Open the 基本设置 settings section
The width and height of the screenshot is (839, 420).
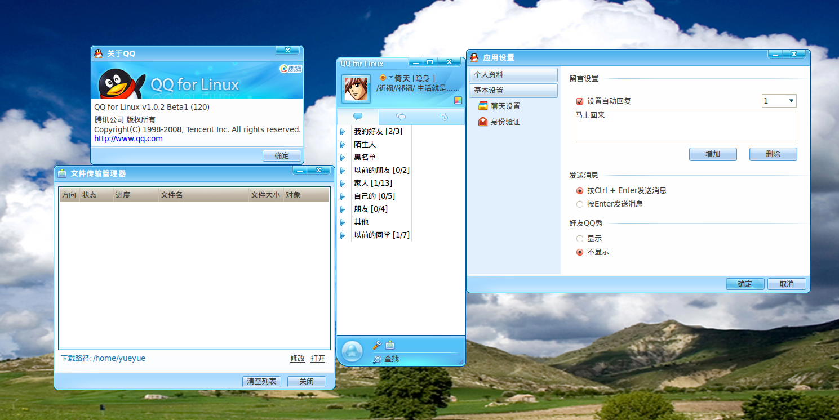tap(513, 91)
